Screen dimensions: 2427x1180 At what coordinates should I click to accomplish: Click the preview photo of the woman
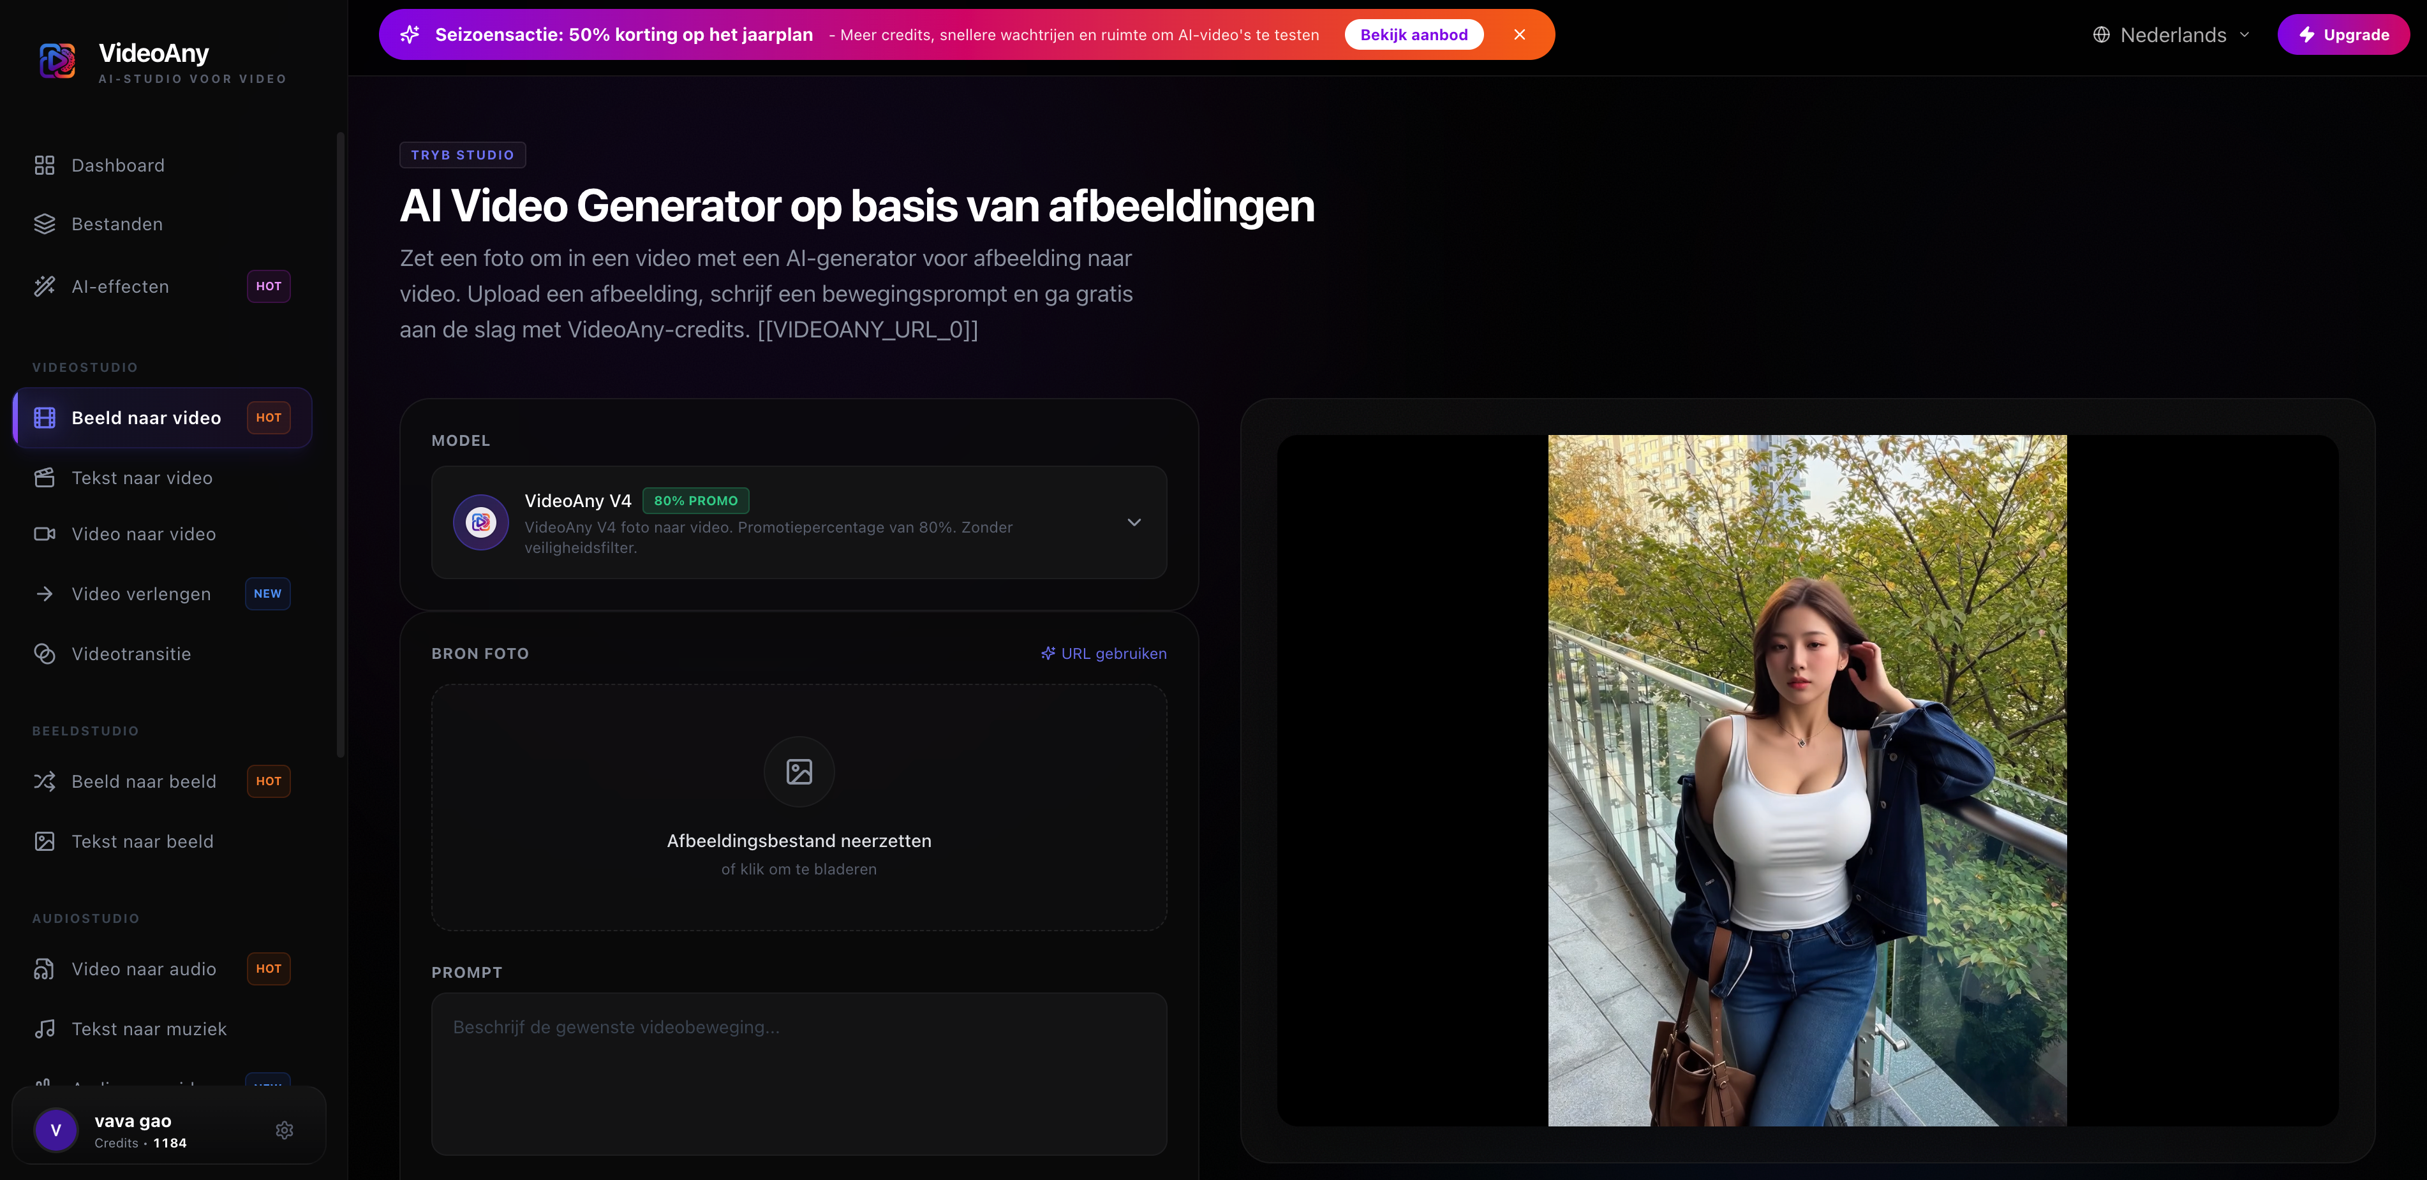click(x=1807, y=780)
